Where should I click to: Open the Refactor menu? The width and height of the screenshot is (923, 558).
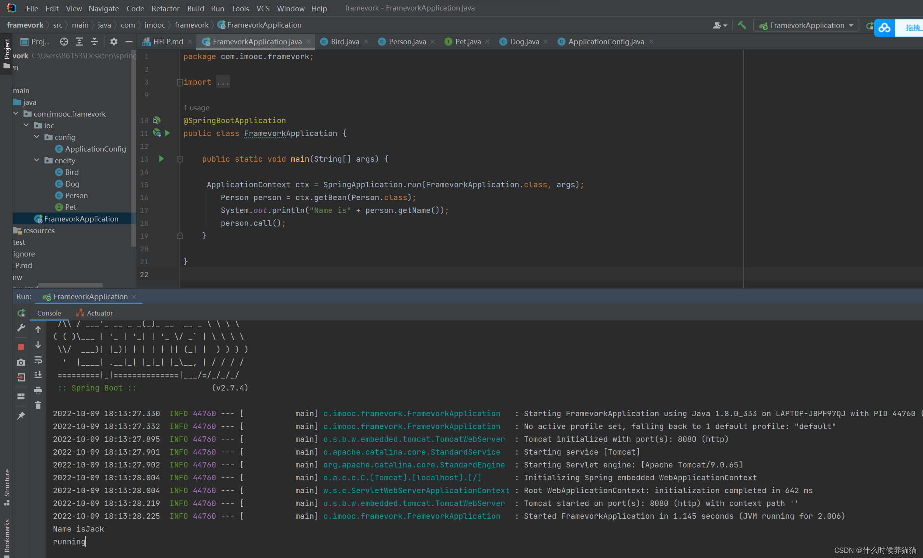coord(165,8)
